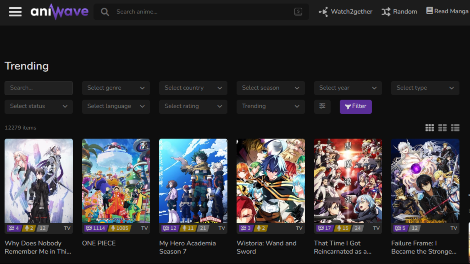470x264 pixels.
Task: Click Failure Frame CC 5 badge
Action: click(400, 228)
